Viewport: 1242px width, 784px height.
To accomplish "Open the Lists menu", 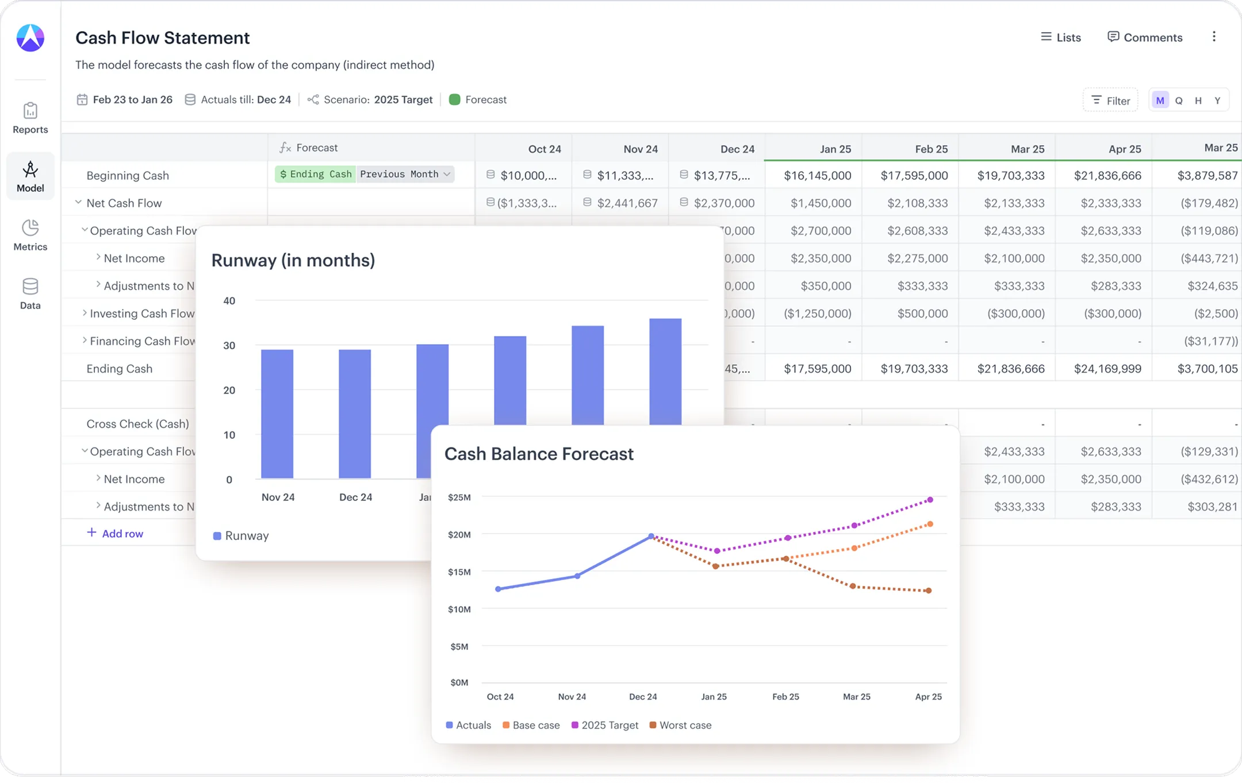I will [1061, 37].
